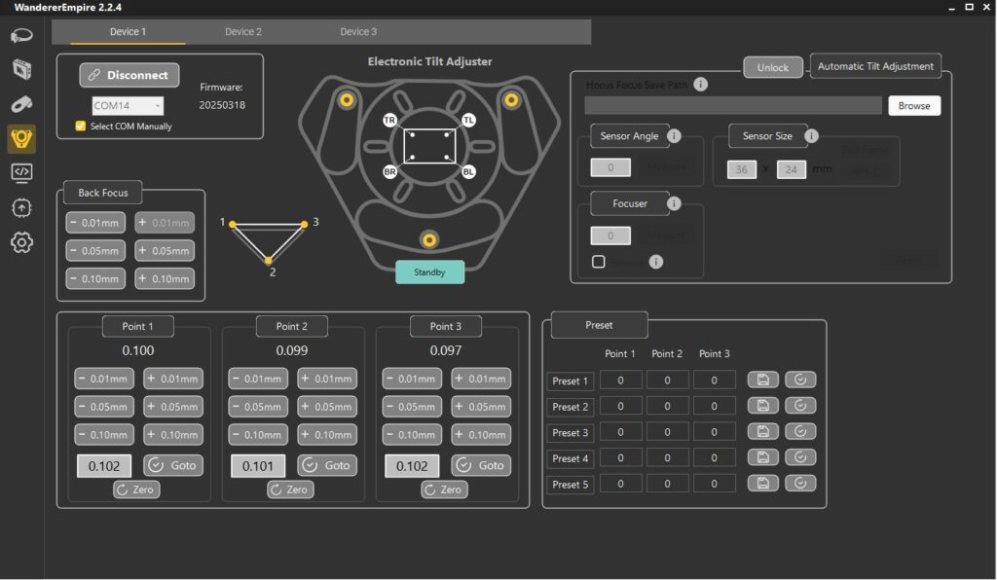The image size is (997, 580).
Task: Click info icon next to Sensor Angle
Action: tap(674, 136)
